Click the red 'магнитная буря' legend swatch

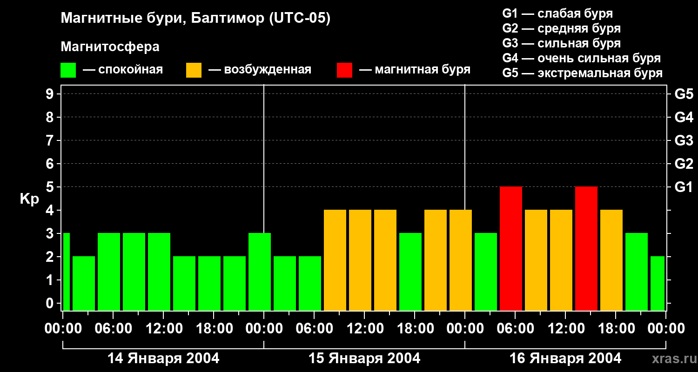344,70
